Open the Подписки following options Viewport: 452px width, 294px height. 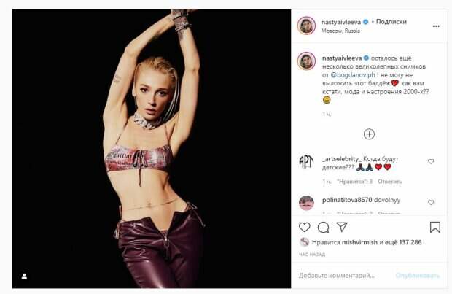(x=405, y=21)
